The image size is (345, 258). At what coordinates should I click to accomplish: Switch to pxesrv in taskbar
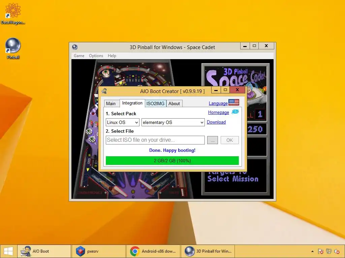click(x=99, y=251)
